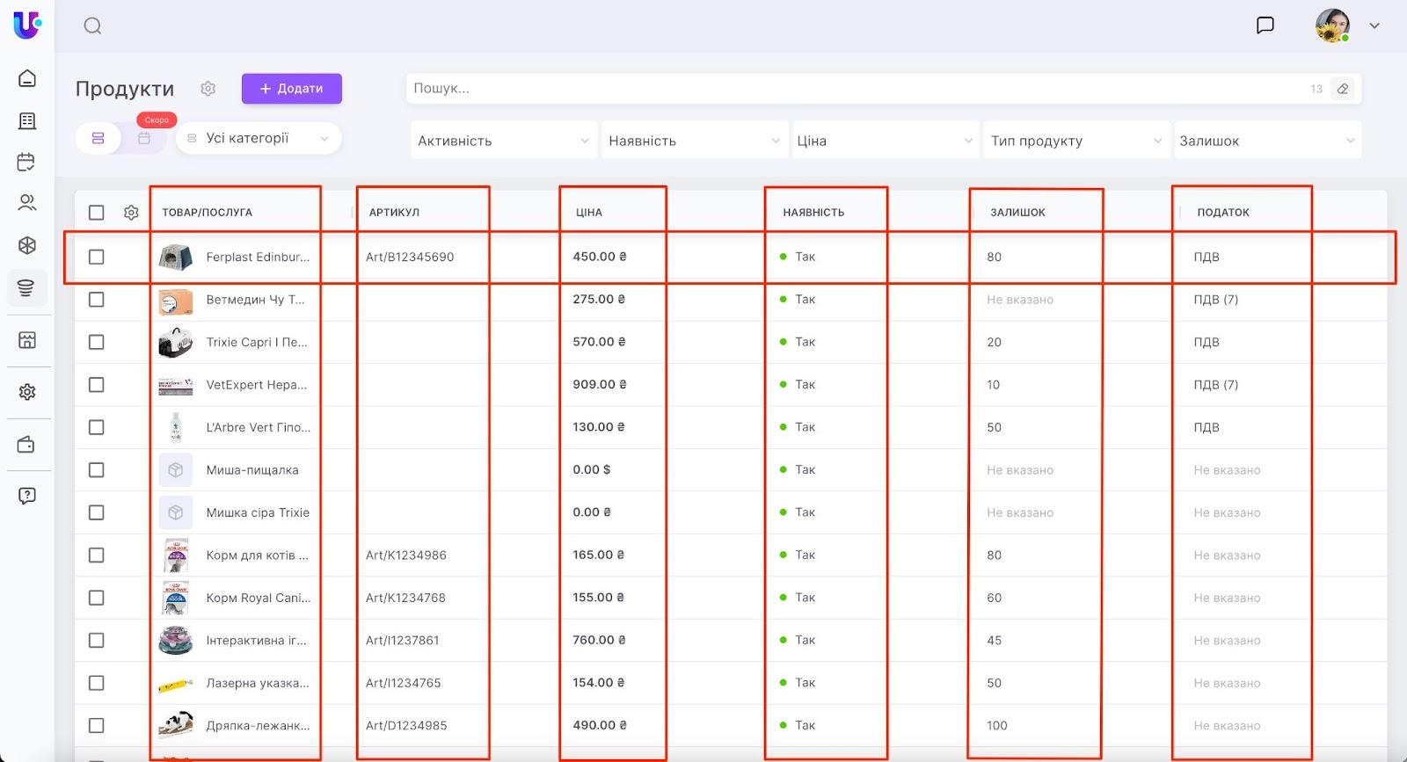Click the home icon in sidebar
1407x762 pixels.
27,78
